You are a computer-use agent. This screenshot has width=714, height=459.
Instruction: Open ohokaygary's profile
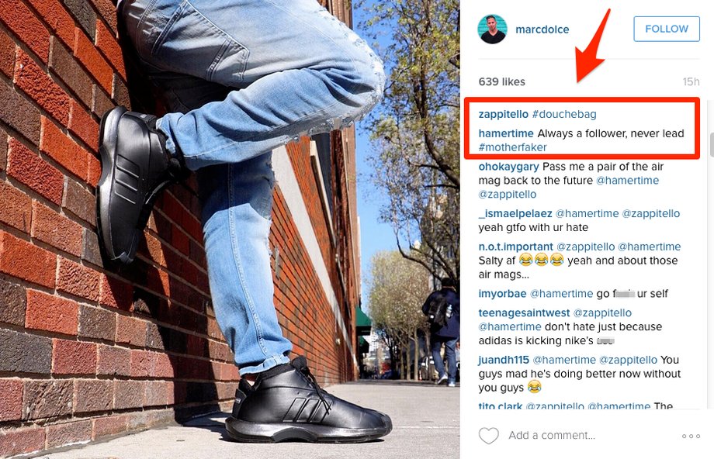click(x=508, y=167)
